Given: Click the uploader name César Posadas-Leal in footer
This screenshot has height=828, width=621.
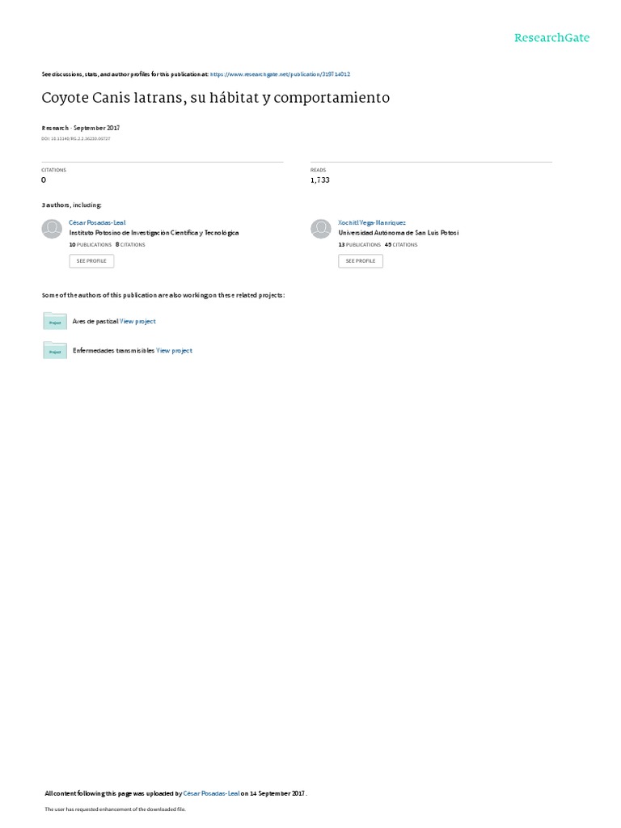Looking at the screenshot, I should coord(211,793).
